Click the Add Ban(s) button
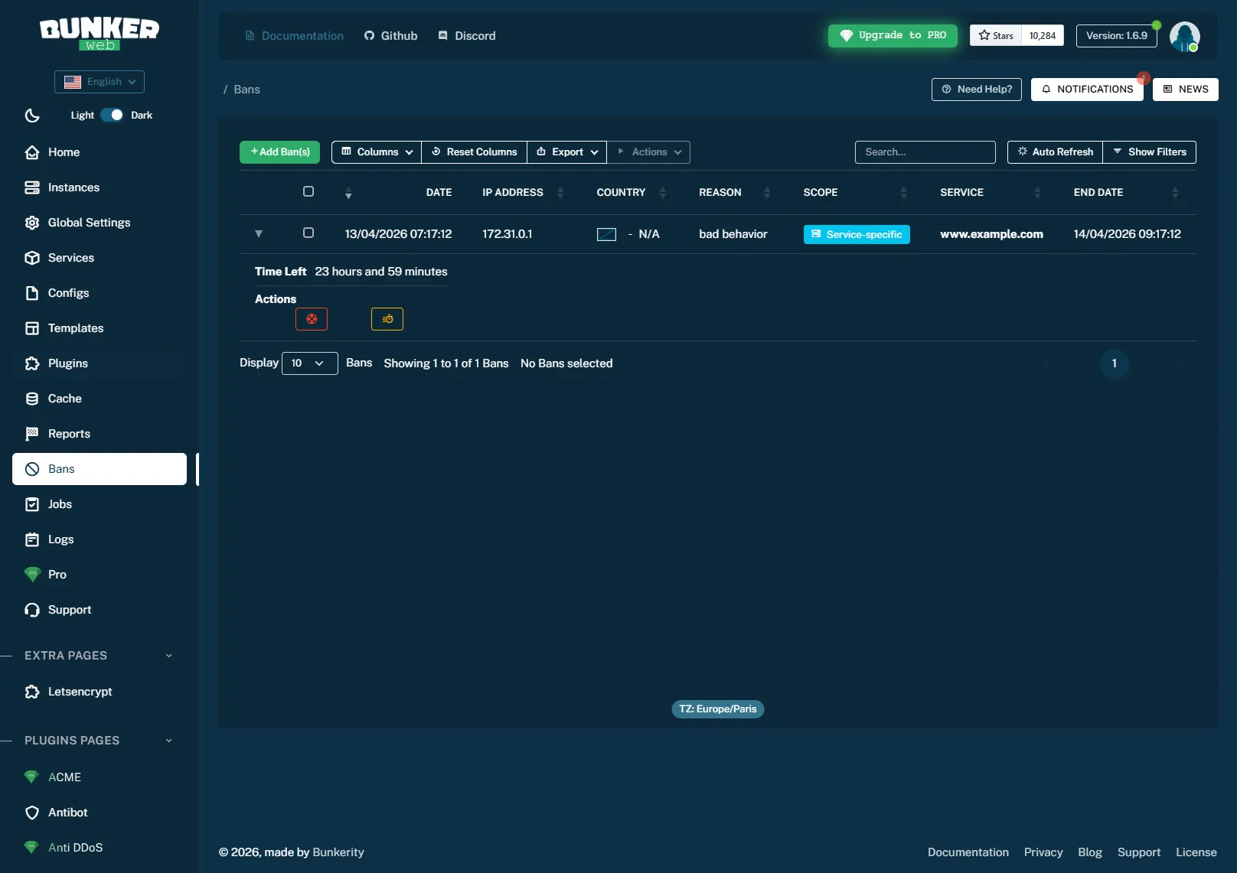Image resolution: width=1237 pixels, height=873 pixels. (x=279, y=151)
